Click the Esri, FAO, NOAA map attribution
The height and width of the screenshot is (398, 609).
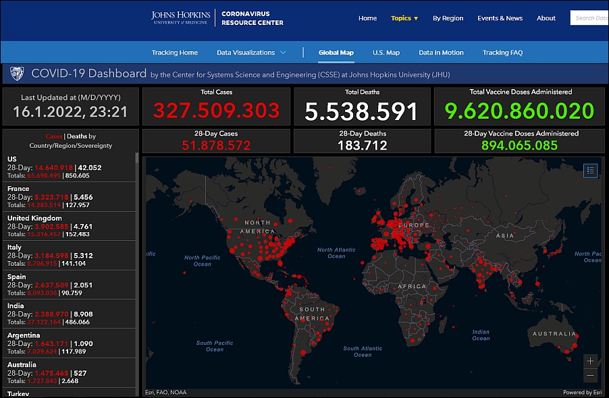(x=166, y=392)
